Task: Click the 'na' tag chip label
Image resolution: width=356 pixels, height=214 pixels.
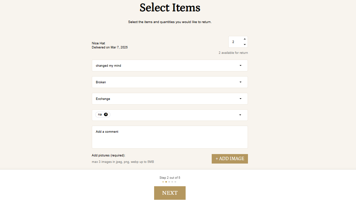Action: click(x=100, y=114)
